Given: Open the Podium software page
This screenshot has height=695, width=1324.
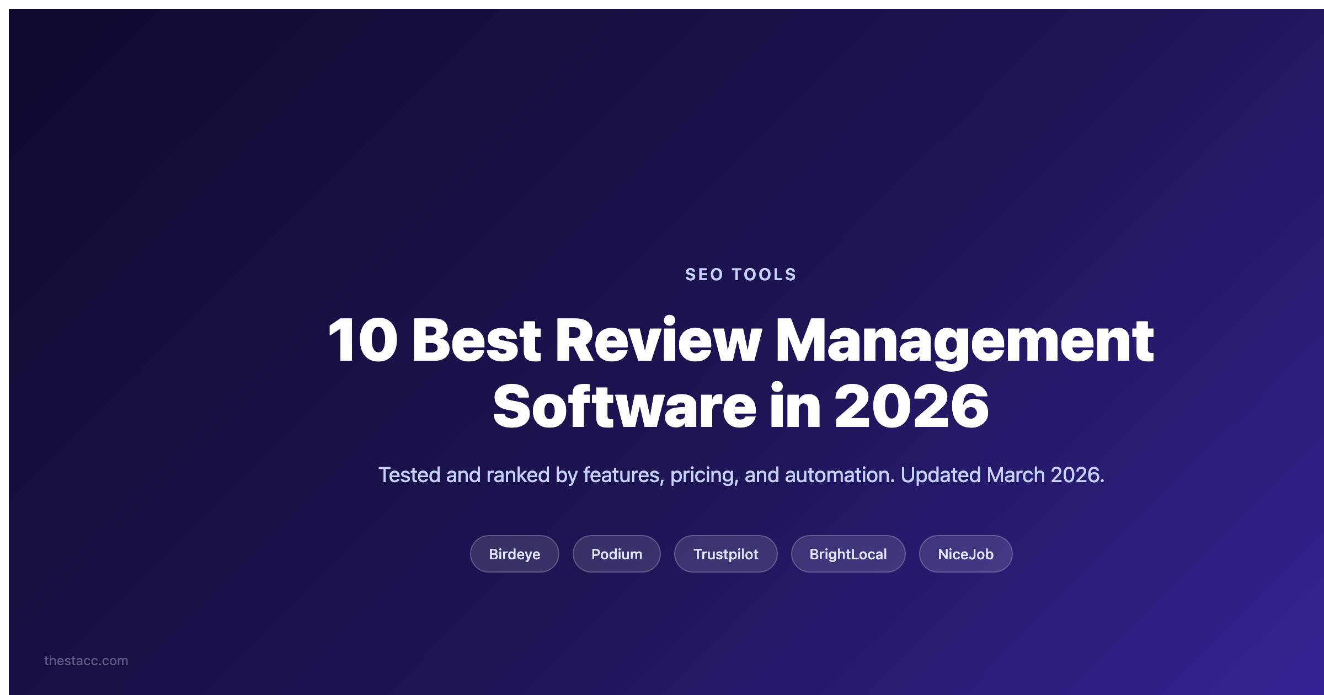Looking at the screenshot, I should [616, 554].
